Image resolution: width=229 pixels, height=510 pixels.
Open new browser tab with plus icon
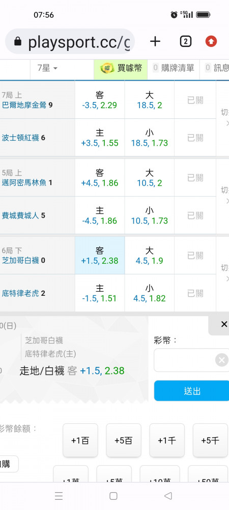155,41
